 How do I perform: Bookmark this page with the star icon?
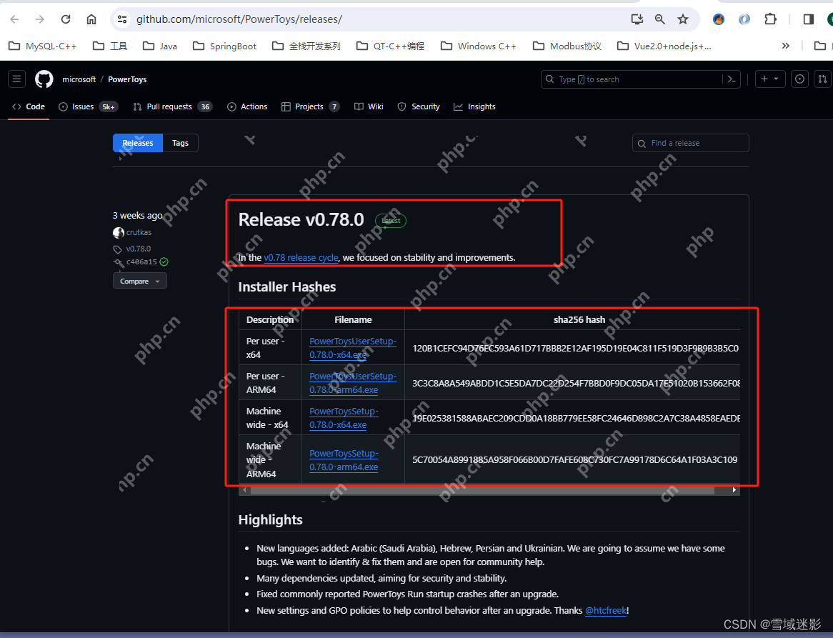[683, 19]
